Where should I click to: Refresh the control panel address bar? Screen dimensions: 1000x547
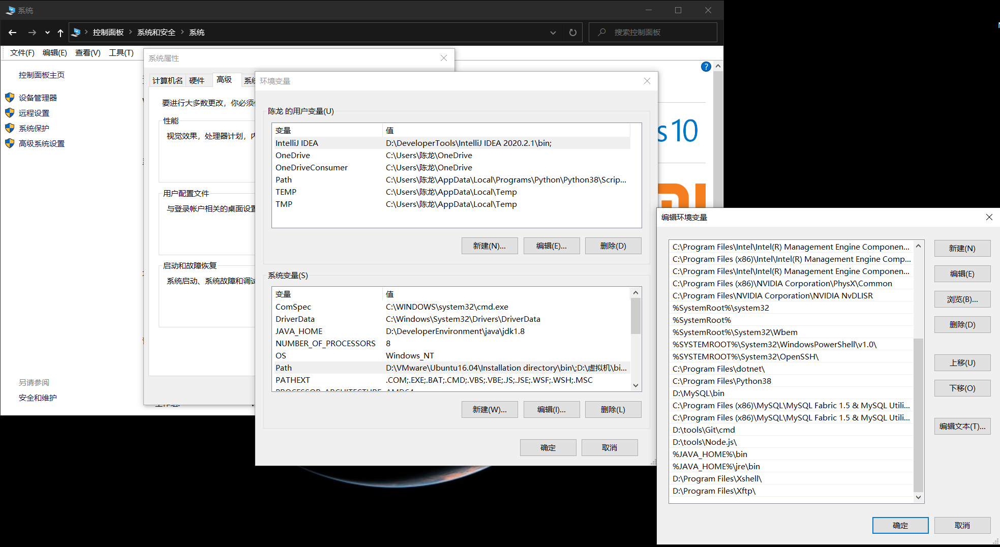[x=573, y=33]
